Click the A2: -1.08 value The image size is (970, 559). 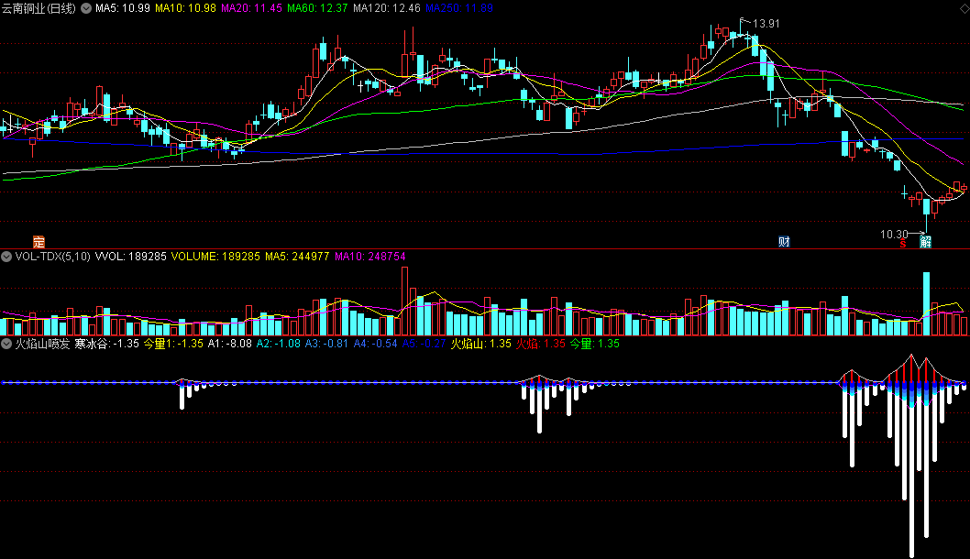[279, 344]
